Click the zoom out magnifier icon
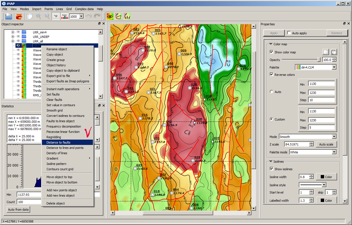This screenshot has width=352, height=225. (47, 17)
